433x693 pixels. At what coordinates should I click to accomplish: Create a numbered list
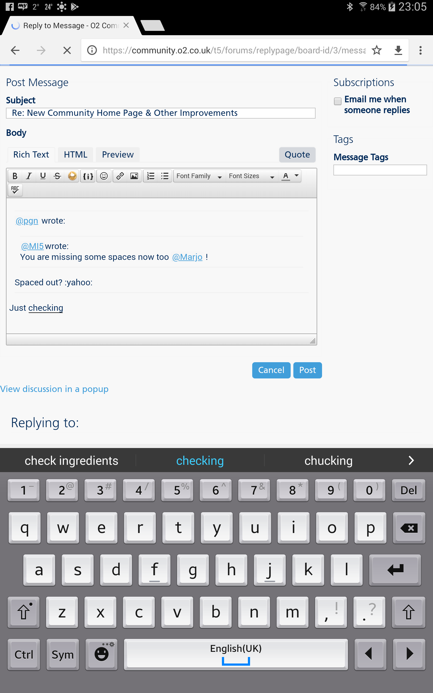pyautogui.click(x=151, y=176)
